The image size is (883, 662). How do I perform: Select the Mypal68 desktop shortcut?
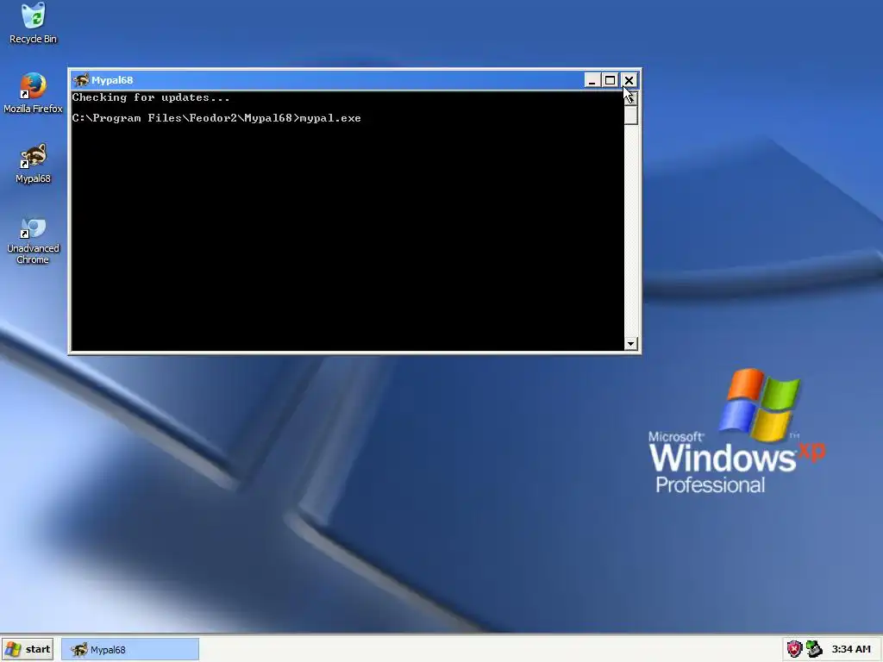(x=34, y=163)
